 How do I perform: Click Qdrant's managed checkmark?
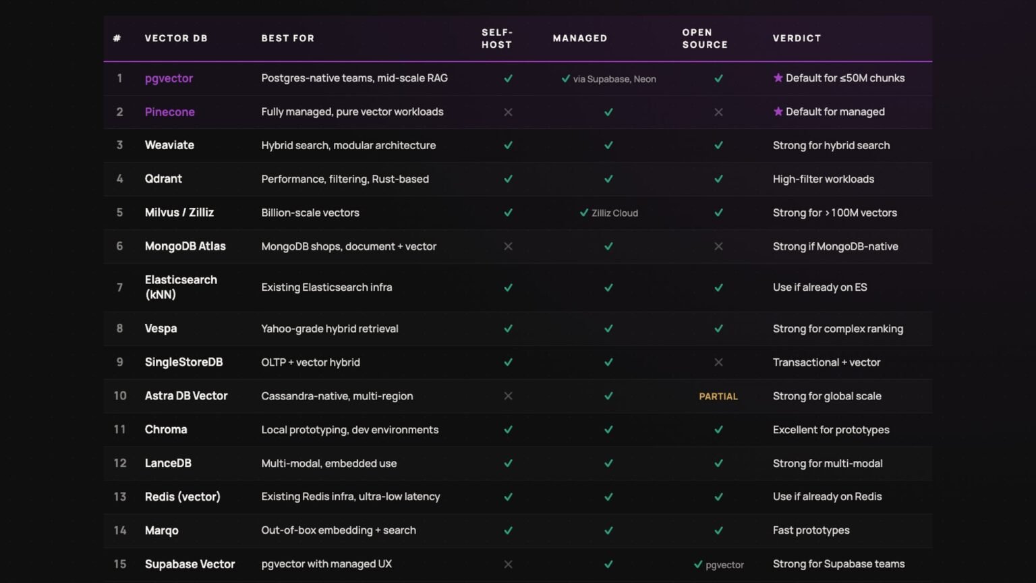coord(608,179)
